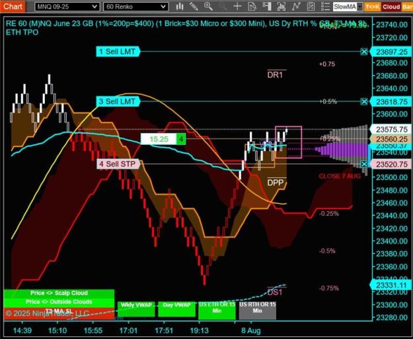Click the -0.75% percent level label
413x339 pixels.
click(329, 288)
